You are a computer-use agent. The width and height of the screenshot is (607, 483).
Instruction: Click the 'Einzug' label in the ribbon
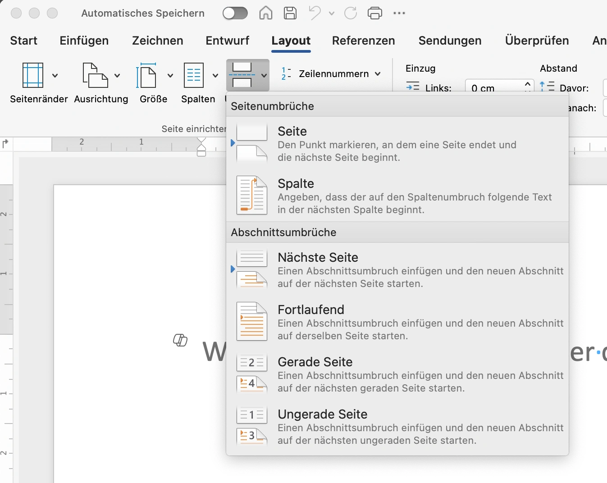pos(420,68)
